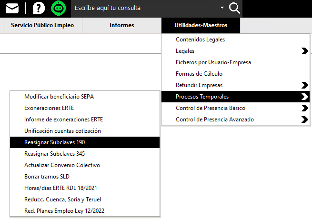Open the Servicio Público Empleo menu

[42, 25]
